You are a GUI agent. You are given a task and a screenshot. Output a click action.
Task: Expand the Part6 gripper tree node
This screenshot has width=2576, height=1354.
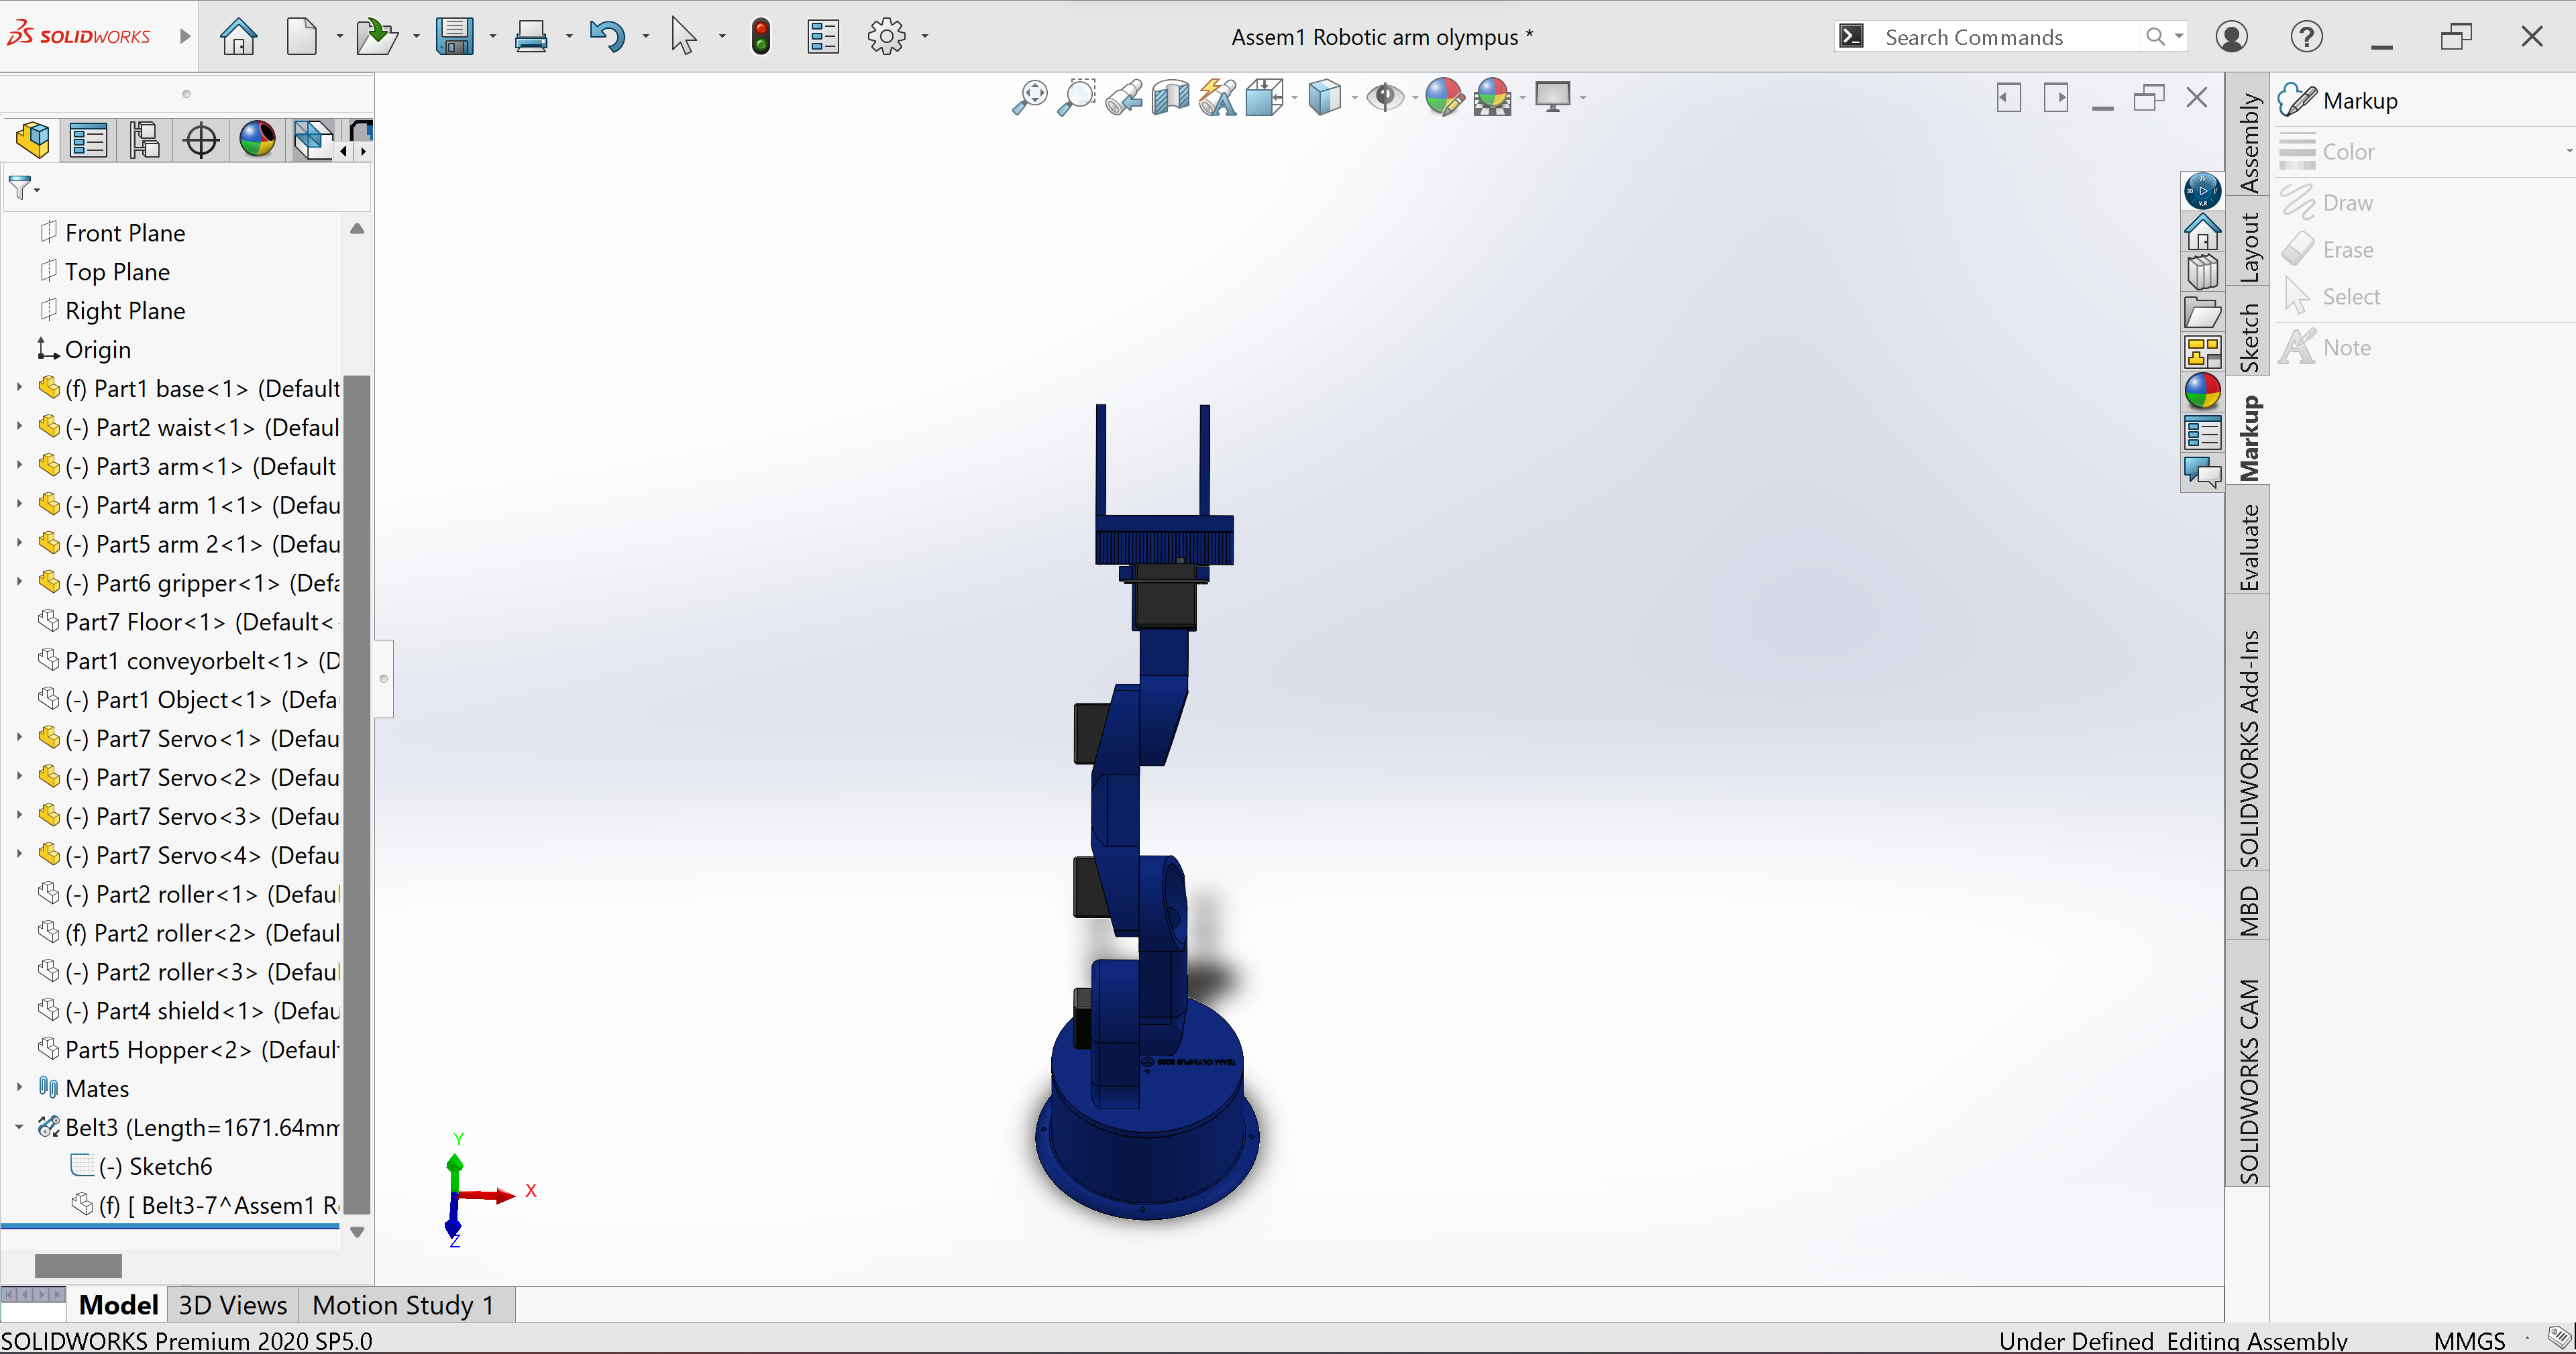click(19, 582)
